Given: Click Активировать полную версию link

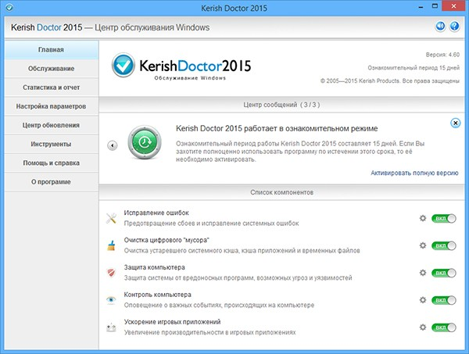Looking at the screenshot, I should [414, 173].
